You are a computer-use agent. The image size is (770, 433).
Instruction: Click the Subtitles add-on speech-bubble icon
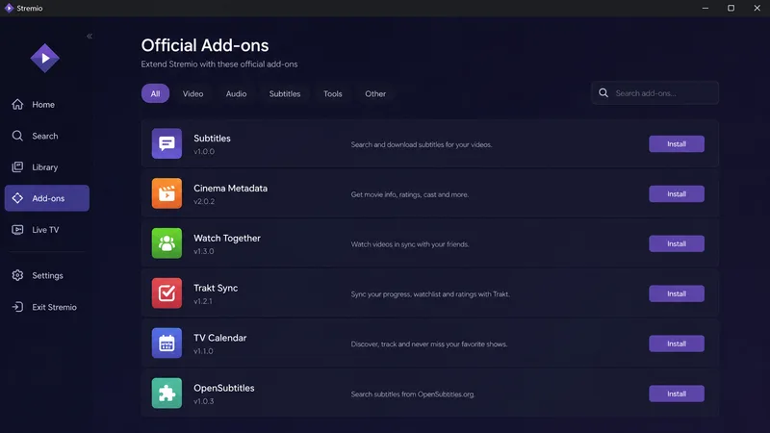click(x=167, y=143)
